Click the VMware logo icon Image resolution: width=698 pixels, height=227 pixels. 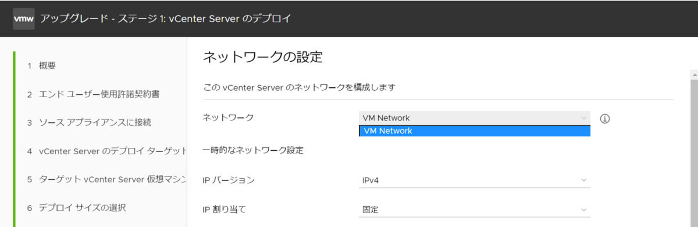click(x=23, y=18)
